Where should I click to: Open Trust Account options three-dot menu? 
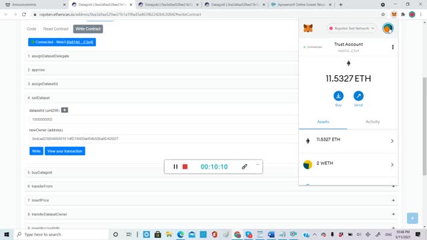pyautogui.click(x=393, y=47)
